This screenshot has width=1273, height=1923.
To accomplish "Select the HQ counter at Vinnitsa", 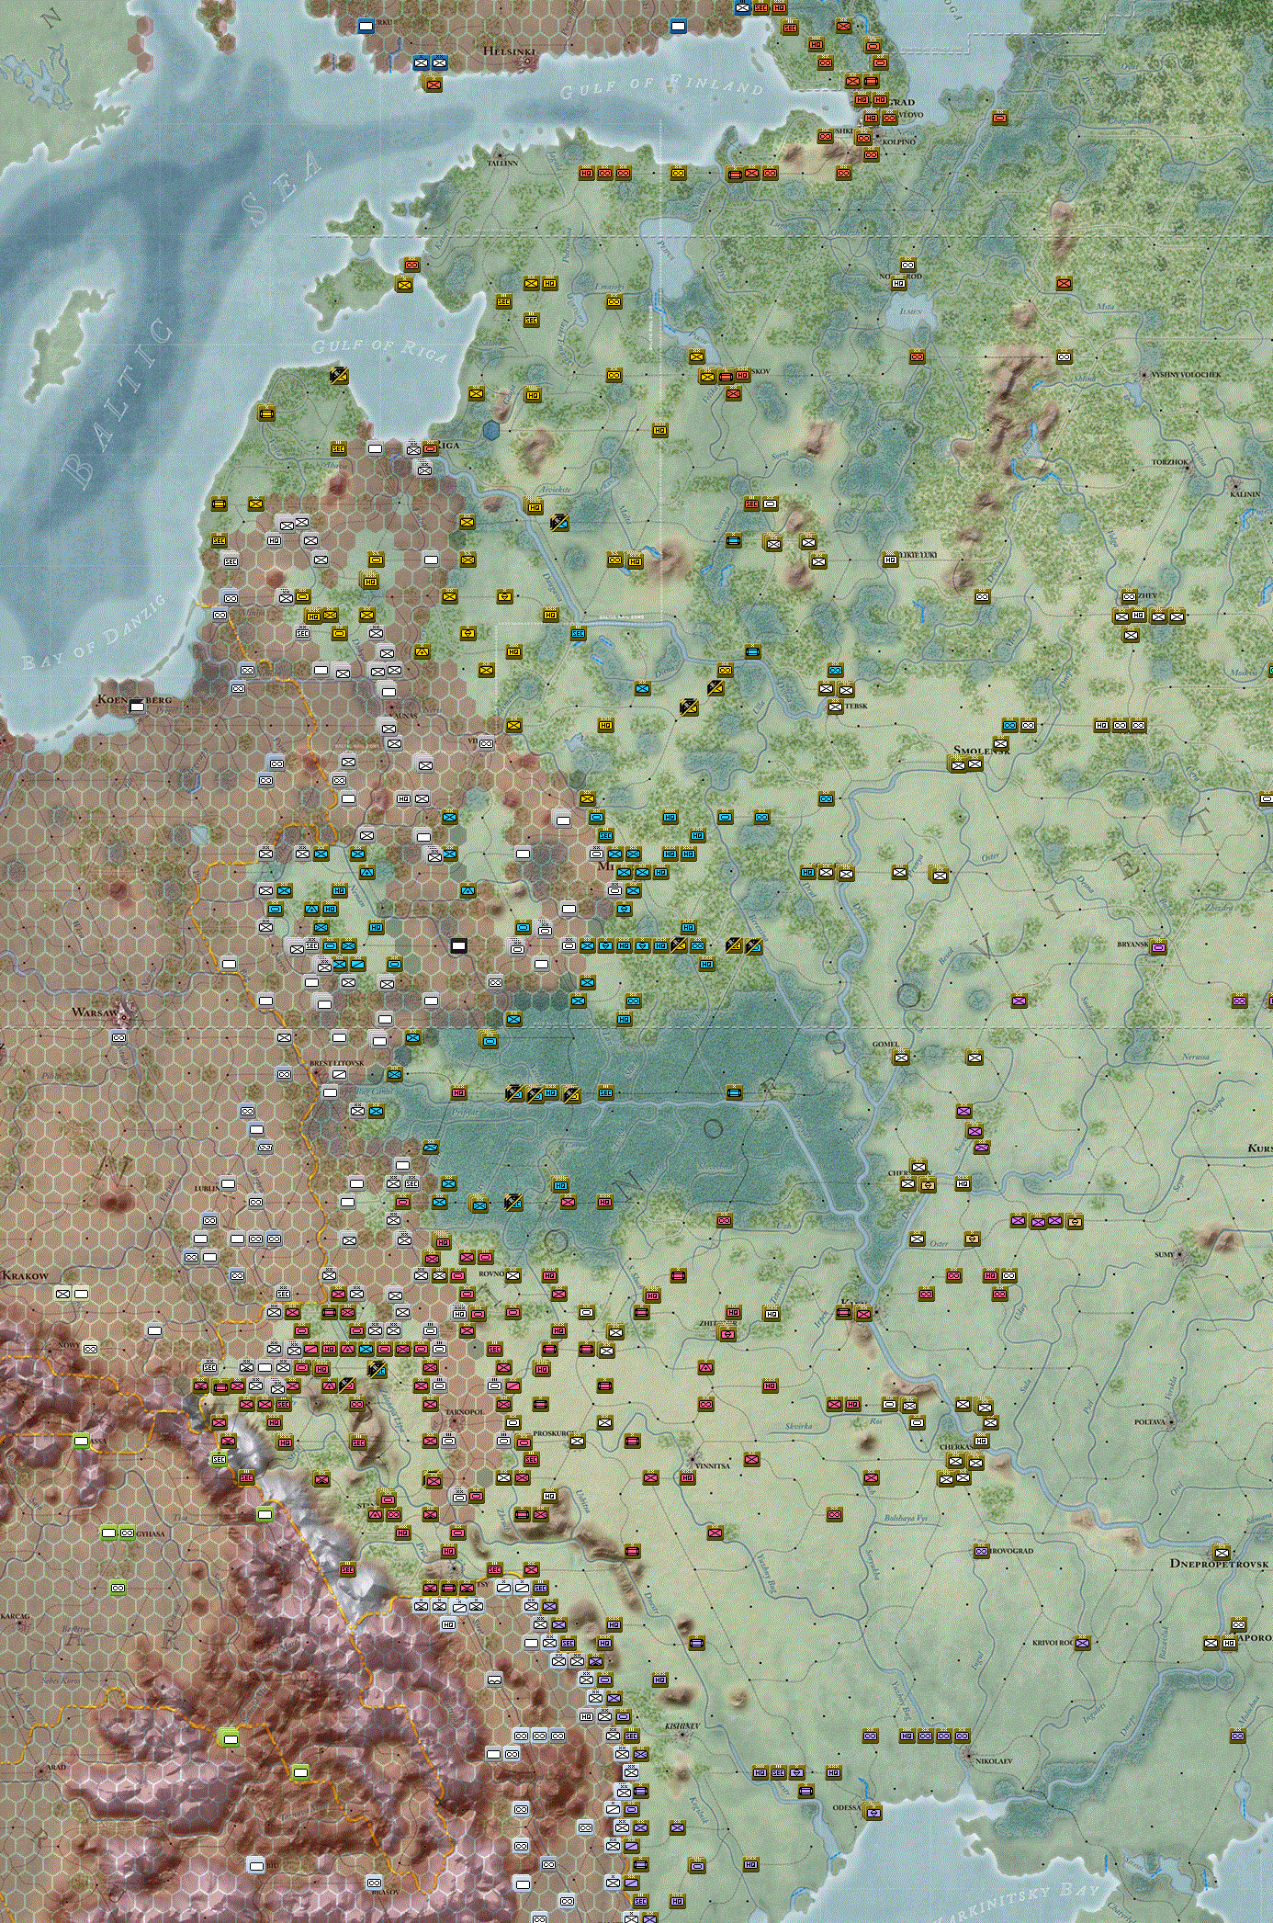I will click(x=687, y=1477).
